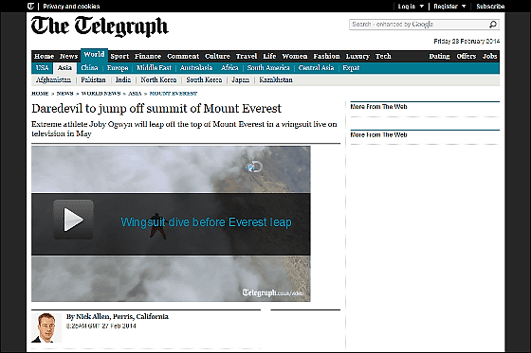Open the Sport section
The height and width of the screenshot is (353, 531).
(119, 56)
